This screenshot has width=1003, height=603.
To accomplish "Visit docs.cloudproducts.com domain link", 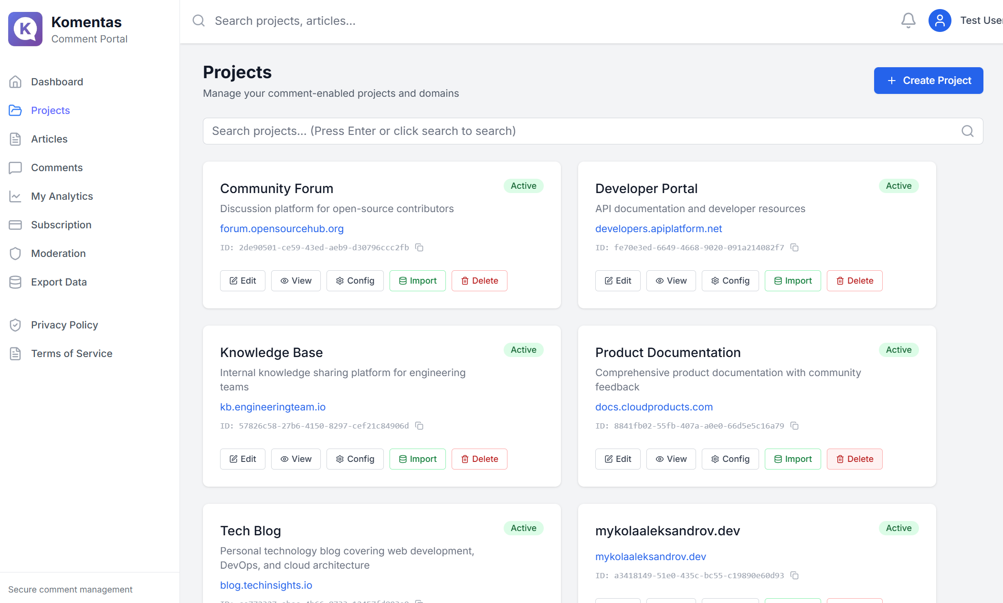I will click(x=654, y=407).
